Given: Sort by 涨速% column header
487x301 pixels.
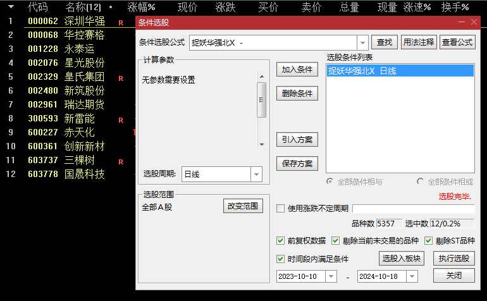Looking at the screenshot, I should [x=417, y=7].
